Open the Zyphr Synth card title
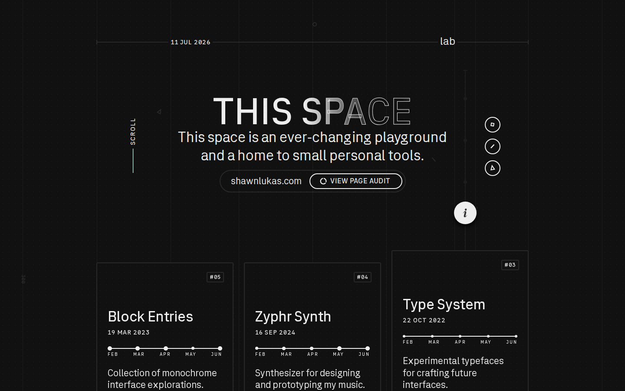 [293, 317]
